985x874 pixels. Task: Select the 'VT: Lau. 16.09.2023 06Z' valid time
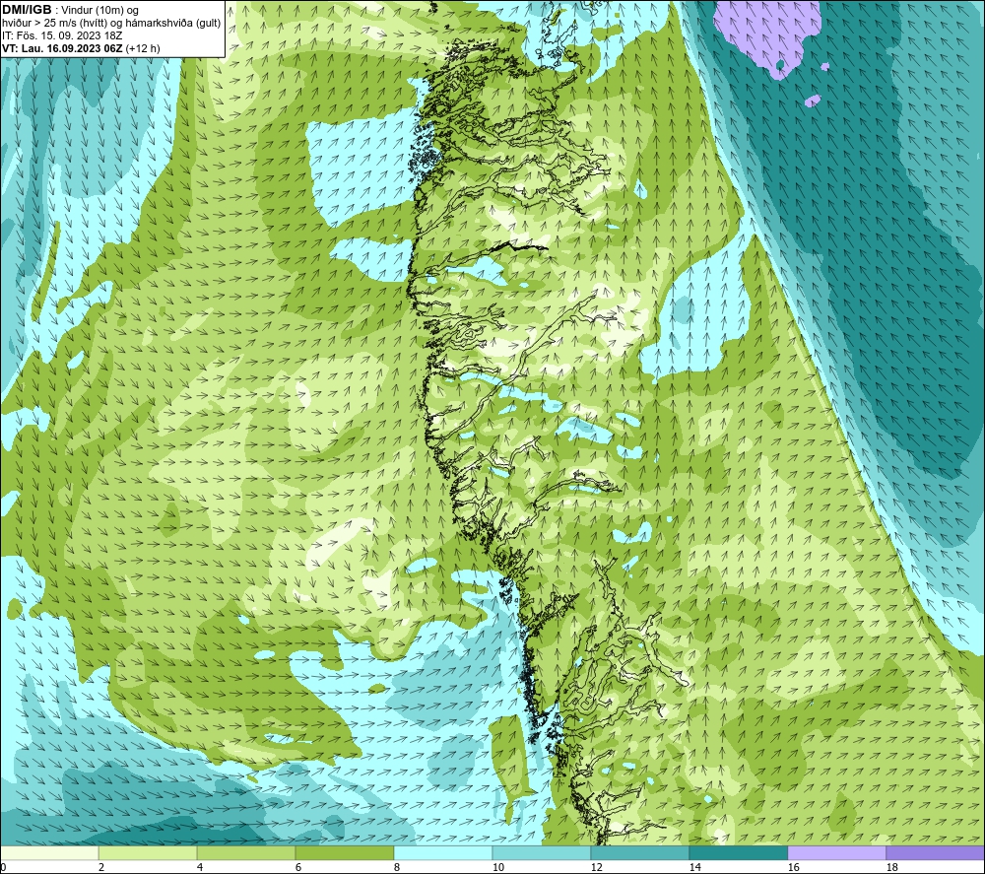62,48
